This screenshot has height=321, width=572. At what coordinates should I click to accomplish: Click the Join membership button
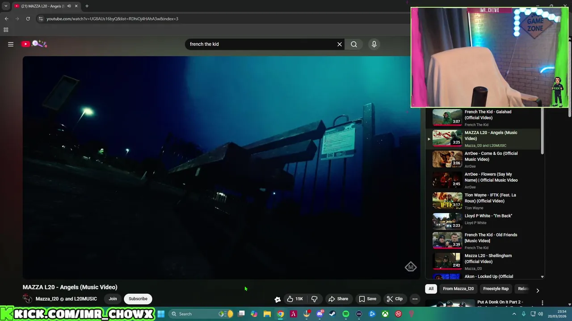pyautogui.click(x=113, y=299)
